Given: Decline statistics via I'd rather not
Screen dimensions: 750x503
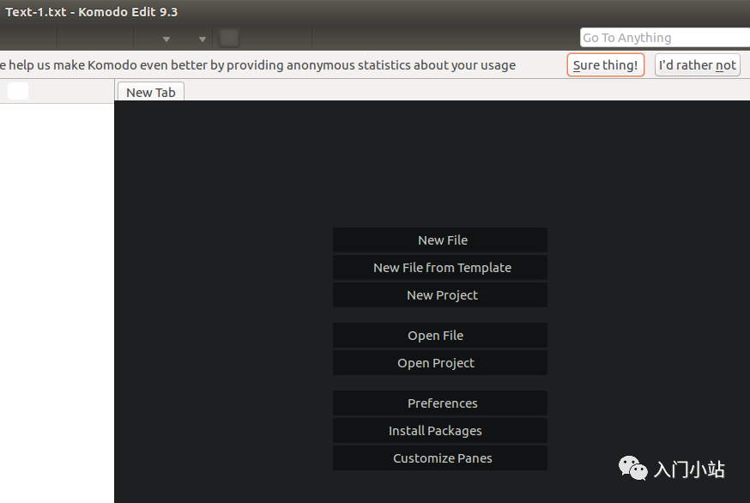Looking at the screenshot, I should [x=697, y=65].
